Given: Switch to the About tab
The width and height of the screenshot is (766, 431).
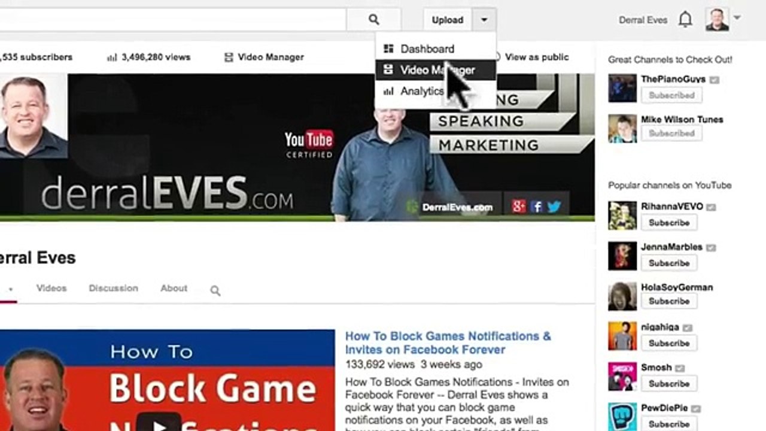Looking at the screenshot, I should [174, 288].
